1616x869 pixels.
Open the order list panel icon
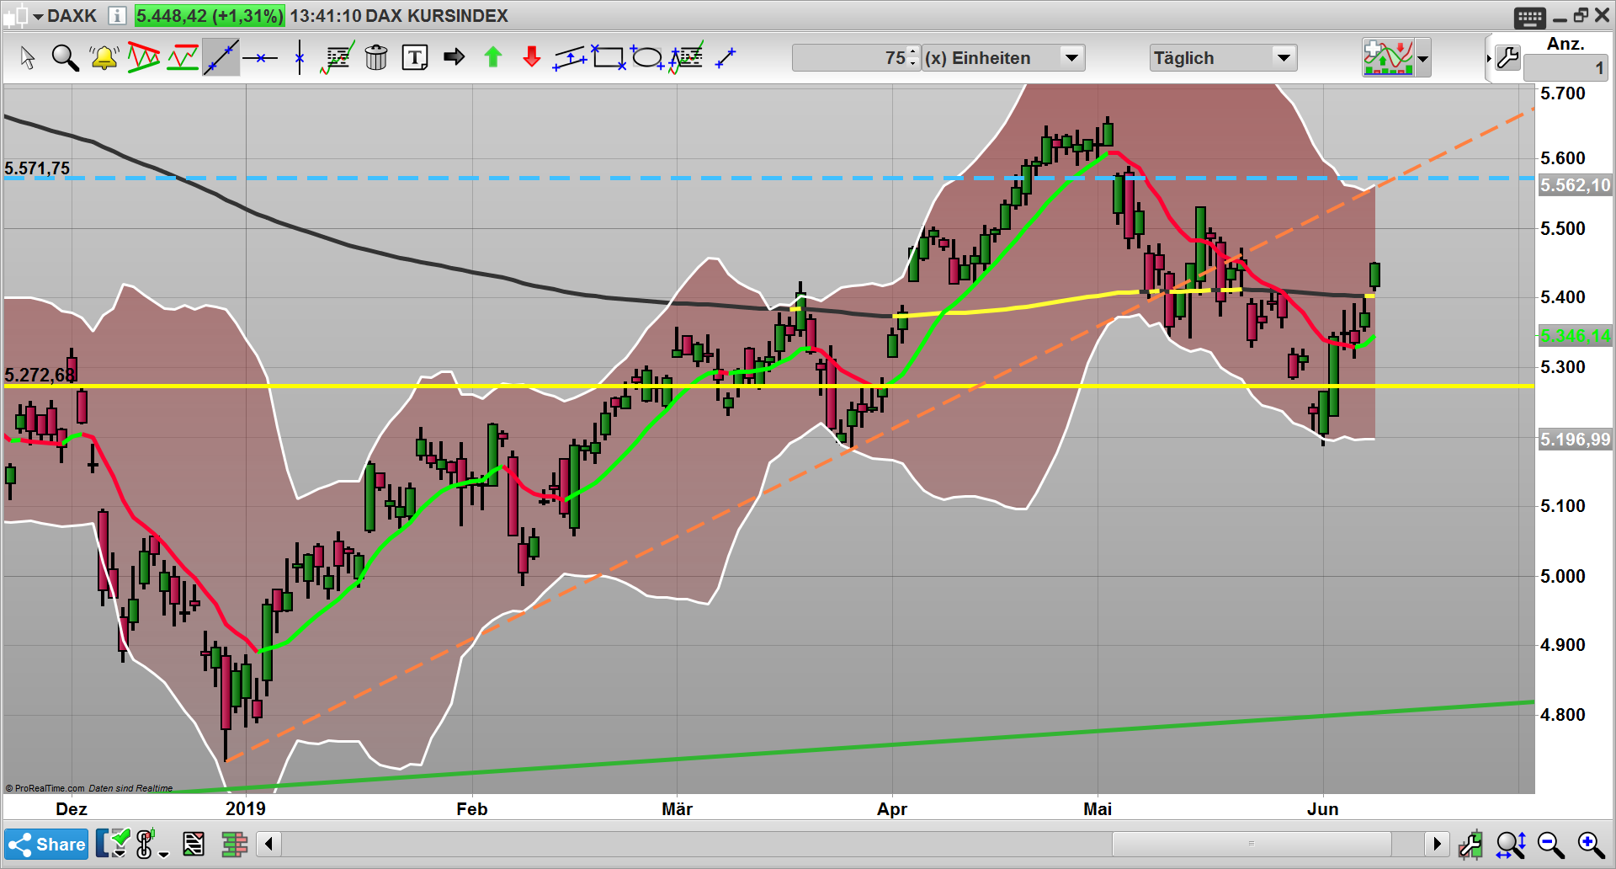pos(194,844)
